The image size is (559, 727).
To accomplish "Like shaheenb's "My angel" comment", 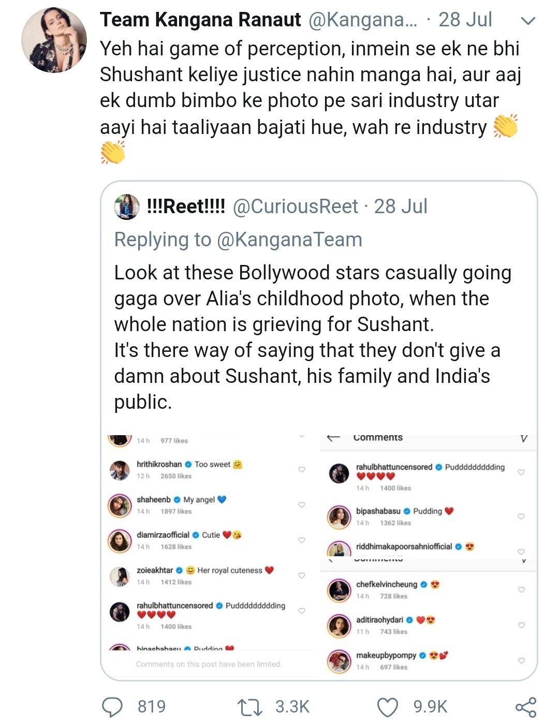I will [302, 505].
